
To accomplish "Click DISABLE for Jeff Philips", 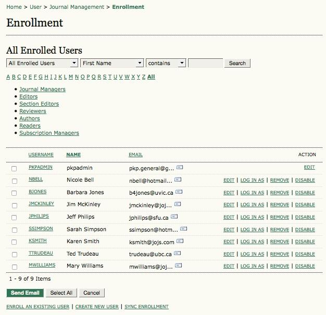I will point(305,217).
